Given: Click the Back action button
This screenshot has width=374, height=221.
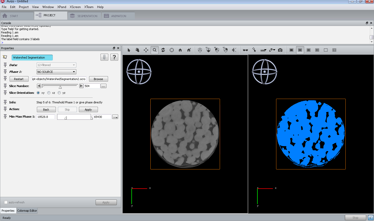Looking at the screenshot, I should tap(46, 110).
